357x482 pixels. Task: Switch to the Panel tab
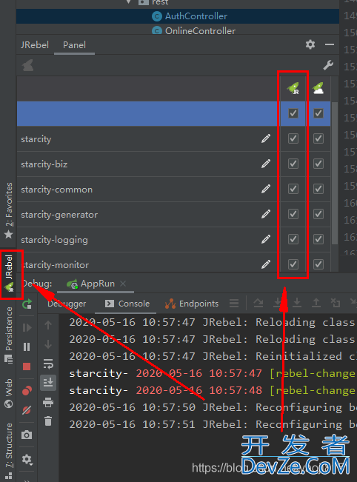pos(74,45)
